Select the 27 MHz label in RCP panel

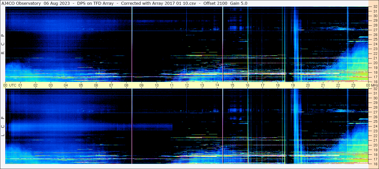[x=375, y=30]
